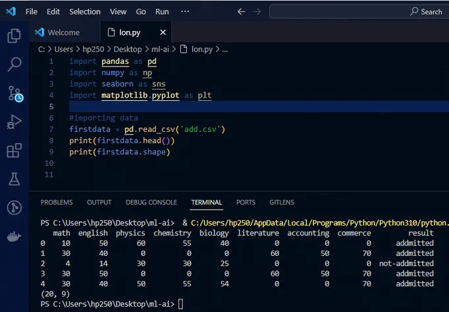449x312 pixels.
Task: Open the Go menu
Action: point(141,12)
